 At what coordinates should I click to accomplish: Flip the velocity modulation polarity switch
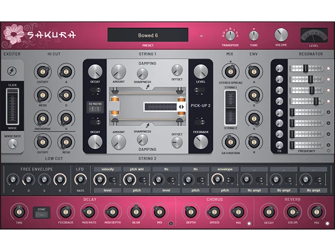pos(113,179)
